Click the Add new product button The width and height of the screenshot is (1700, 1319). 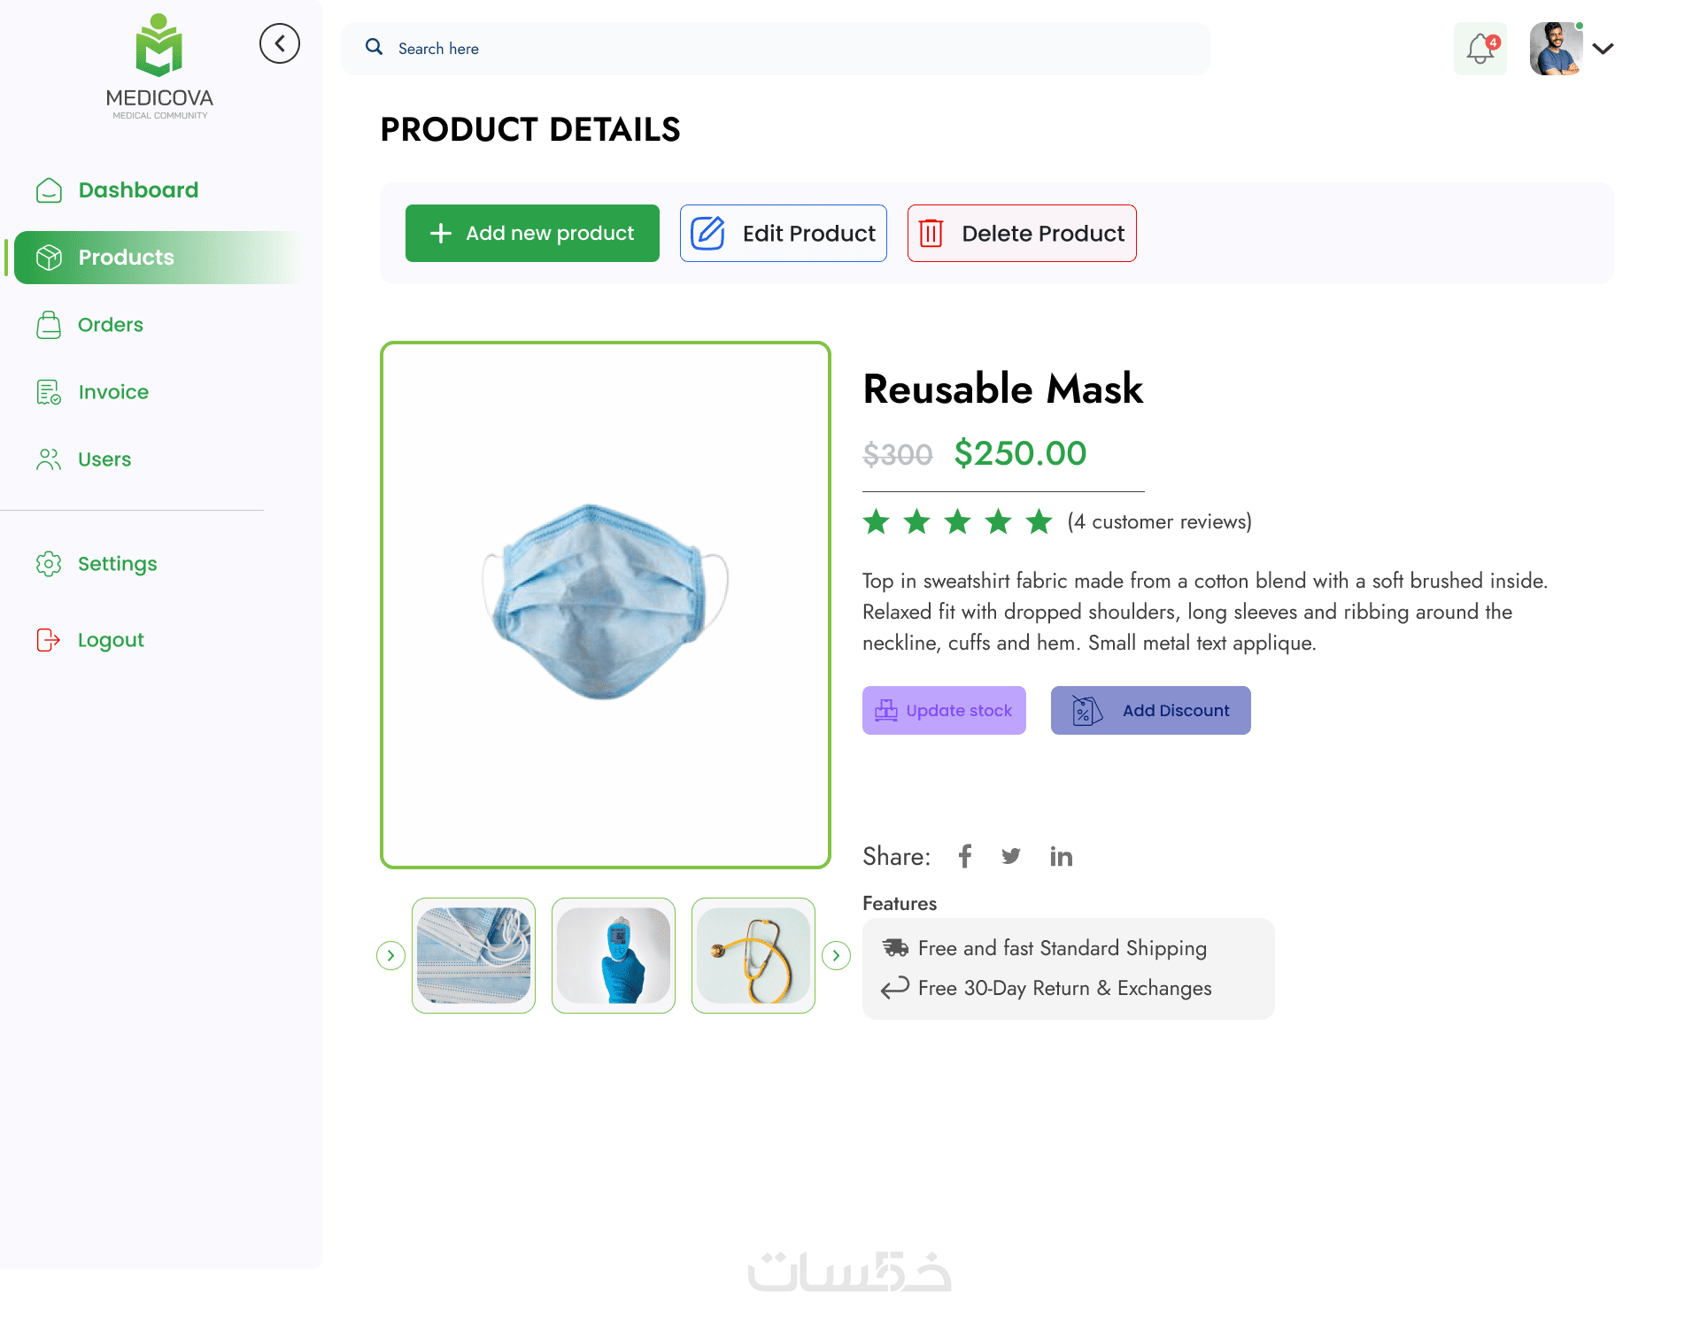[x=532, y=234]
